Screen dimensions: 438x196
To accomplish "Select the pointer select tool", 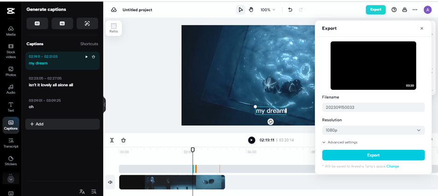I will pyautogui.click(x=240, y=10).
